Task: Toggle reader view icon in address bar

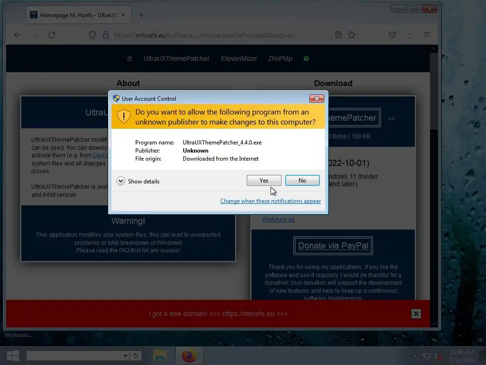Action: (x=338, y=35)
